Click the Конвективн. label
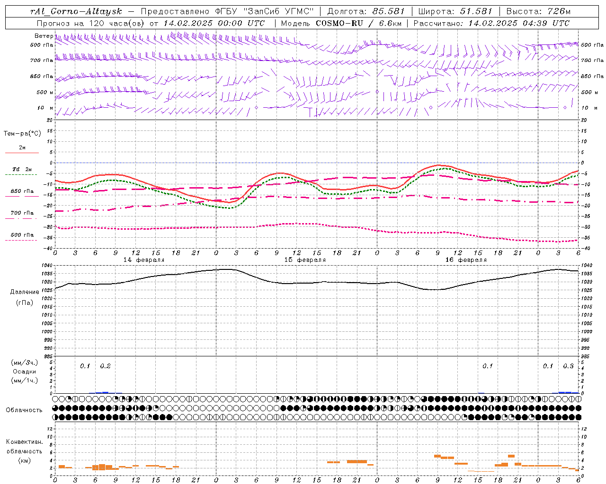The width and height of the screenshot is (606, 484). tap(24, 442)
